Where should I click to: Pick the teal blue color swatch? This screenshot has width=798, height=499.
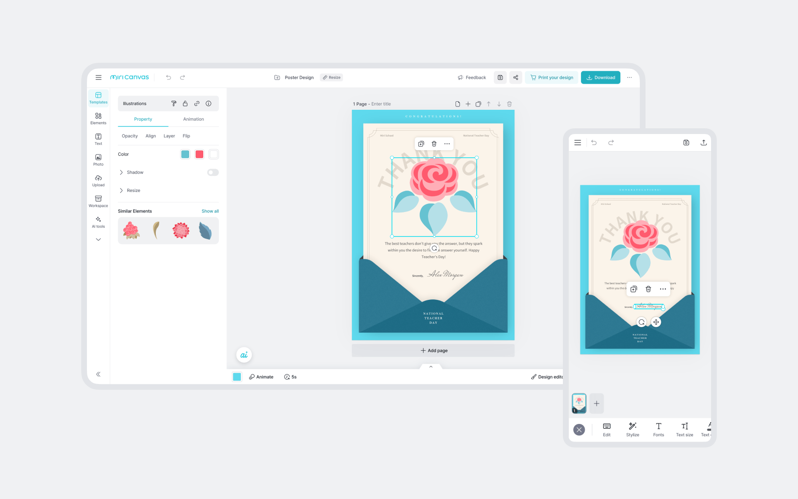tap(185, 154)
